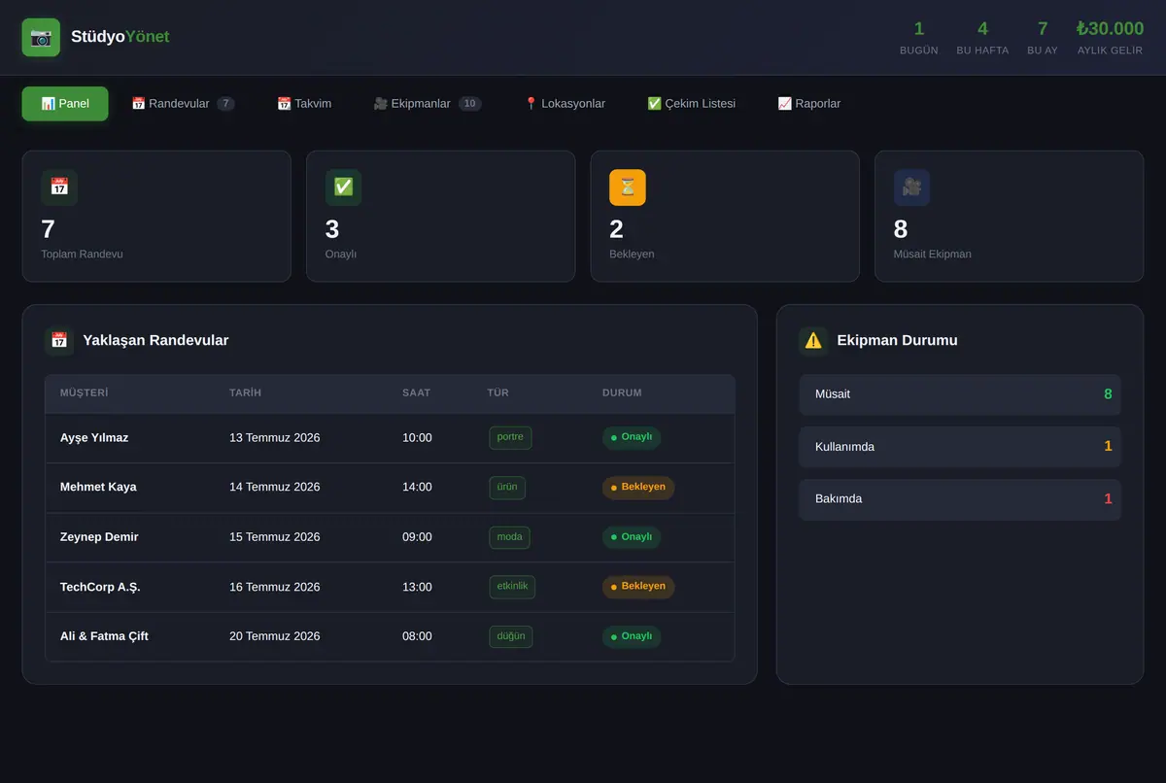Click Mehmet Kaya's Bekleyen status badge

pyautogui.click(x=638, y=488)
